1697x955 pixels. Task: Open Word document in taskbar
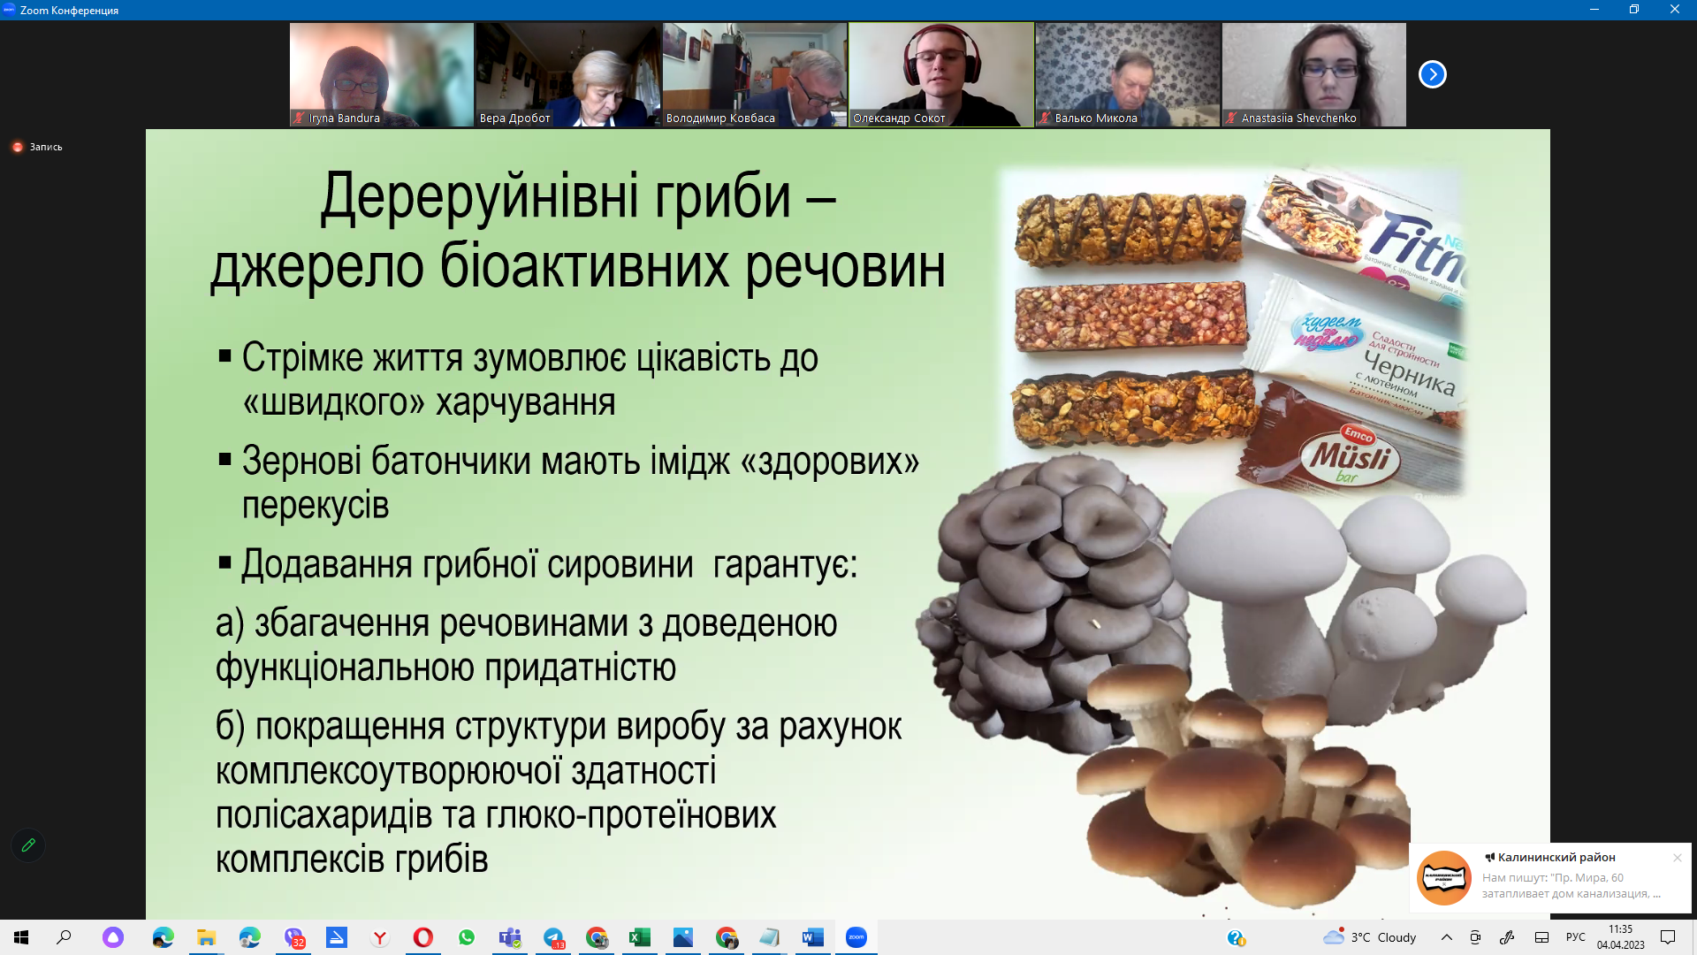(812, 937)
